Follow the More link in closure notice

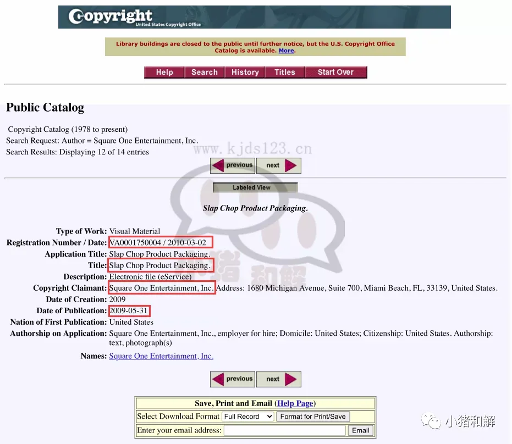[x=287, y=51]
